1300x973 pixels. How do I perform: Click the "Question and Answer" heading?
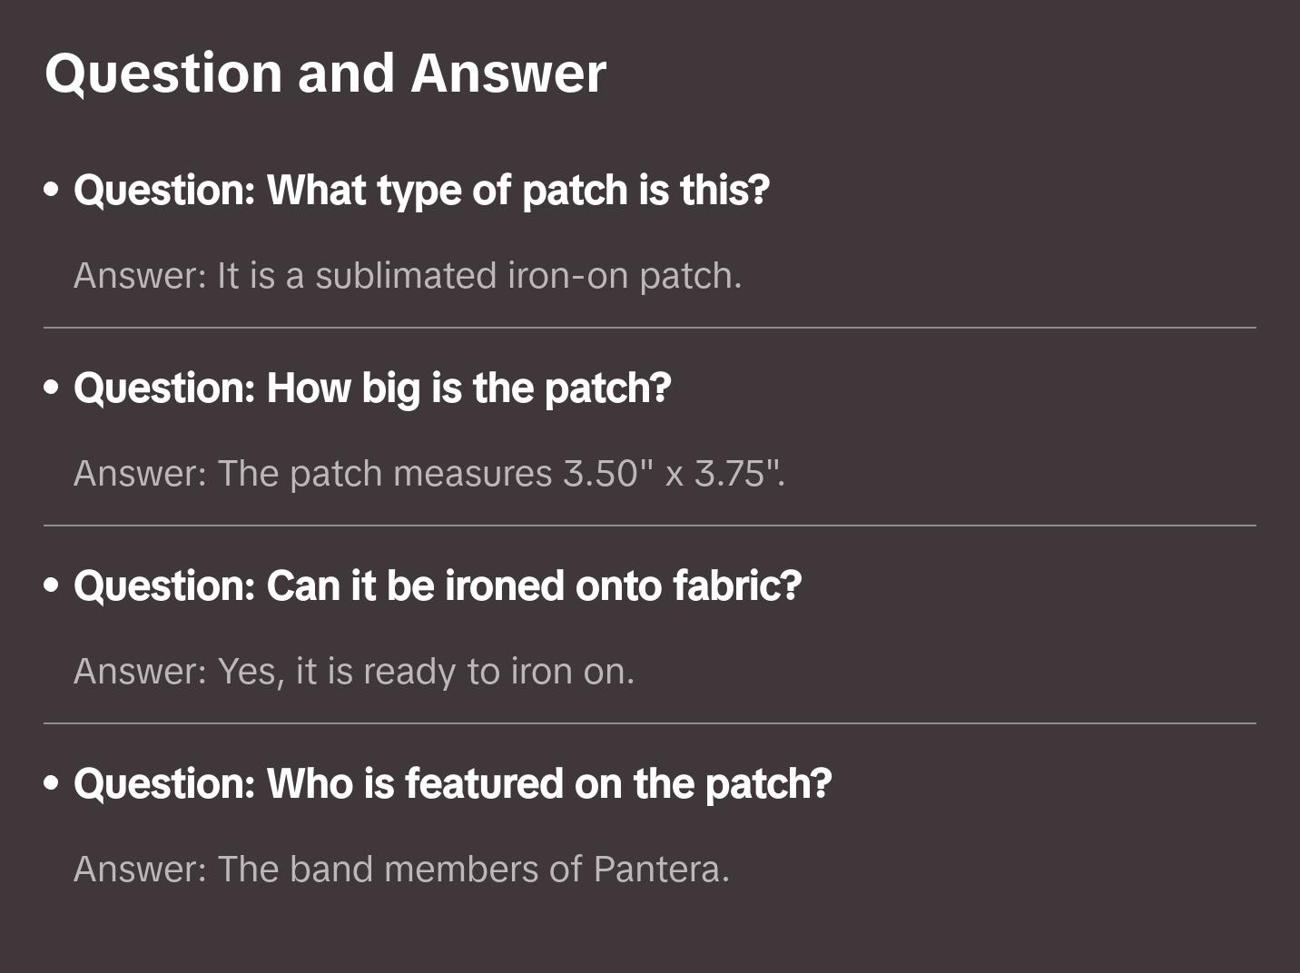(325, 73)
